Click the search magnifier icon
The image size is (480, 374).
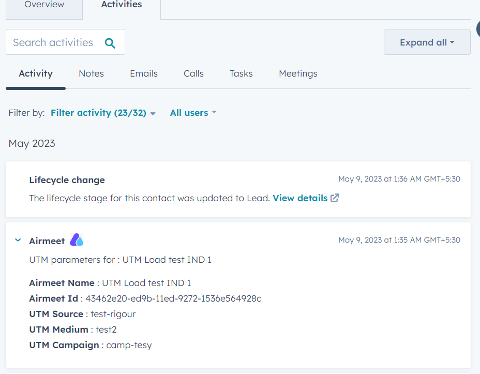pos(110,43)
